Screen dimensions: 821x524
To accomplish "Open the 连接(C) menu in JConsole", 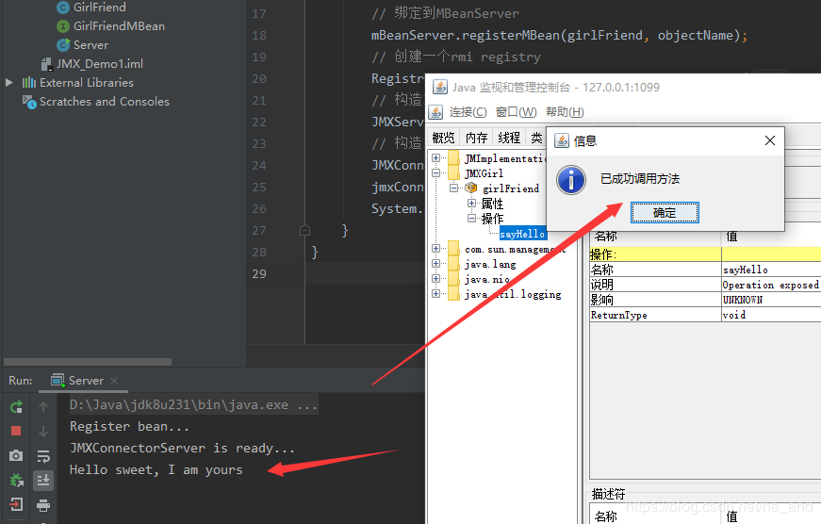I will click(x=468, y=112).
